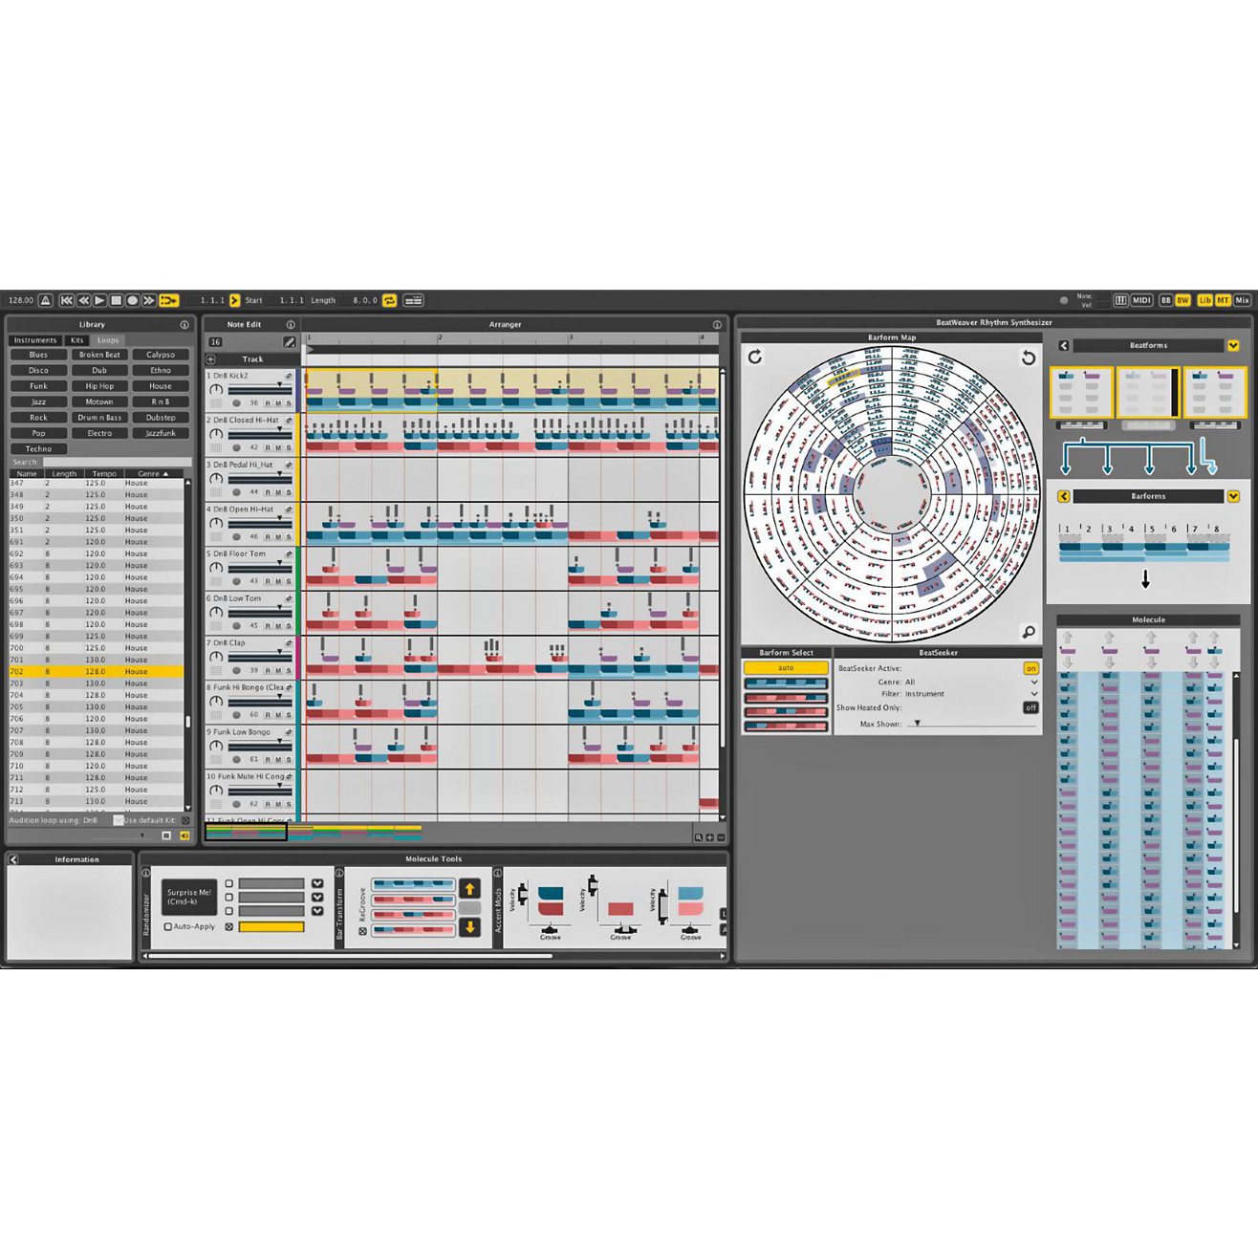The height and width of the screenshot is (1258, 1258).
Task: Click the auto button under Barform Select
Action: (785, 667)
